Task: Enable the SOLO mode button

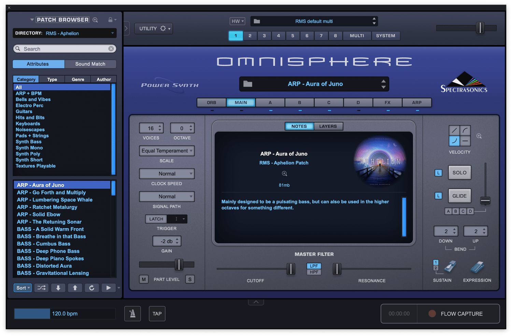Action: tap(459, 173)
